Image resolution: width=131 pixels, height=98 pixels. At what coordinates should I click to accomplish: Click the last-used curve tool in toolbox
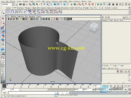(3, 57)
